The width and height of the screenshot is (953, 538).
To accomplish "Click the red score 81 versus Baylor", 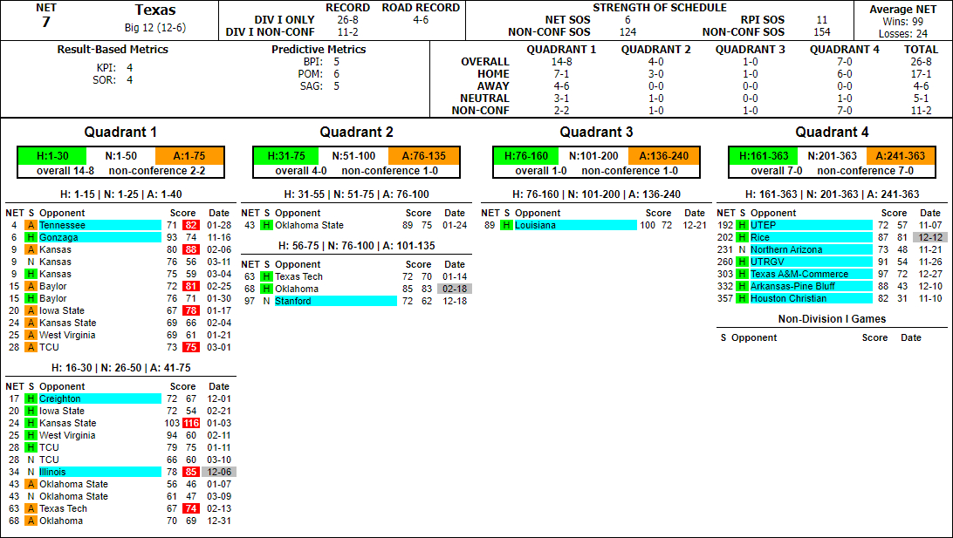I will click(x=191, y=286).
